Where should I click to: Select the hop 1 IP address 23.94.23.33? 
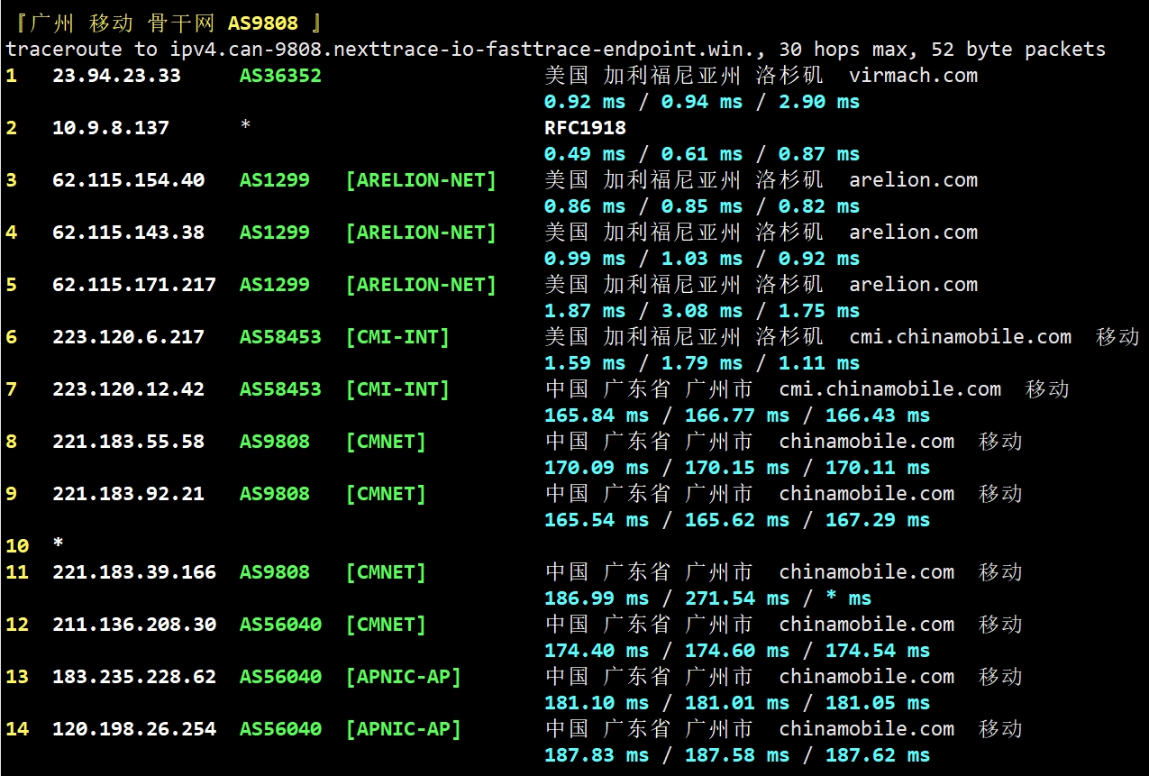point(116,76)
